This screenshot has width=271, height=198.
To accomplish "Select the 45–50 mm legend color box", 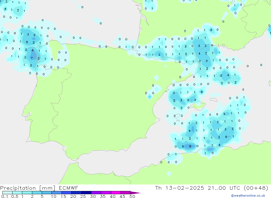I will (126, 193).
